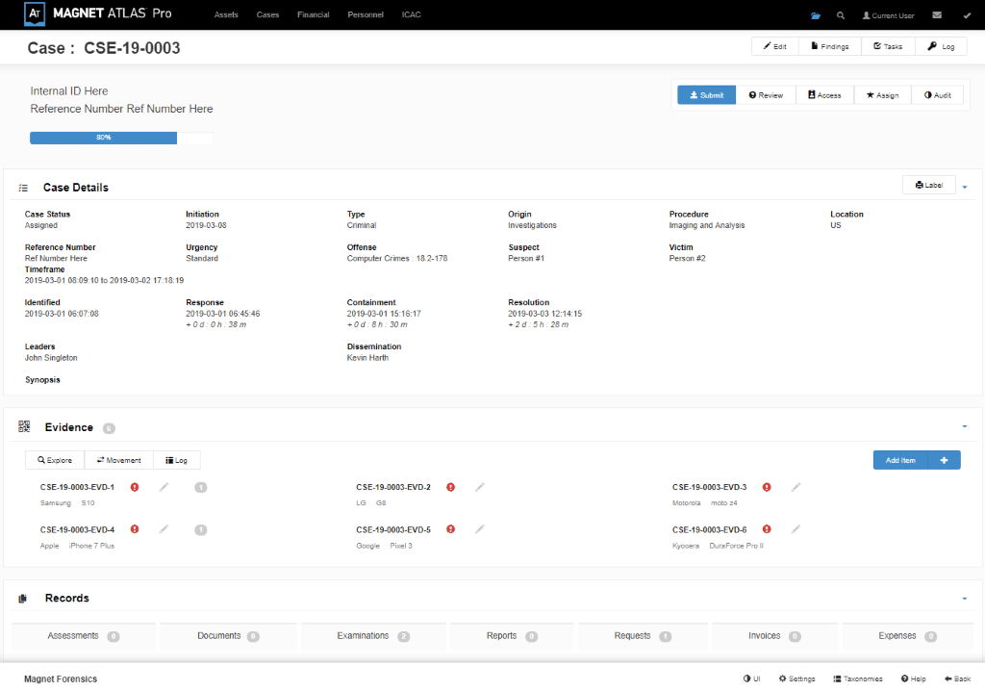Viewport: 985px width, 691px height.
Task: Edit CSE-19-0003-EVD-5 with pencil icon
Action: (x=480, y=529)
